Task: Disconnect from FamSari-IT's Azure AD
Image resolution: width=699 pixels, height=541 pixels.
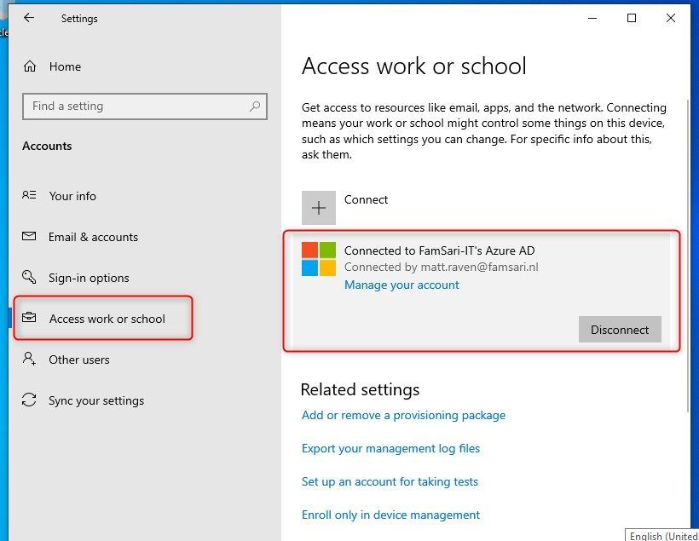Action: coord(620,330)
